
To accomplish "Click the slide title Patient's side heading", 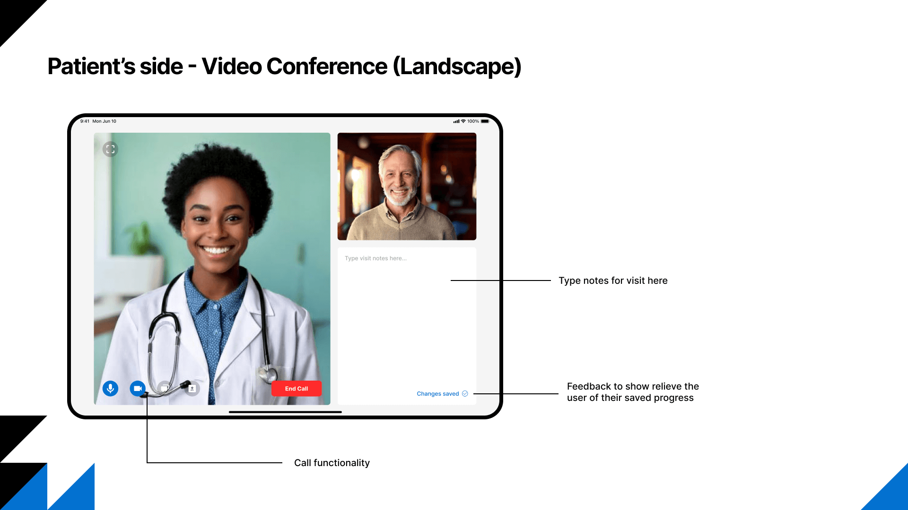I will pos(284,66).
